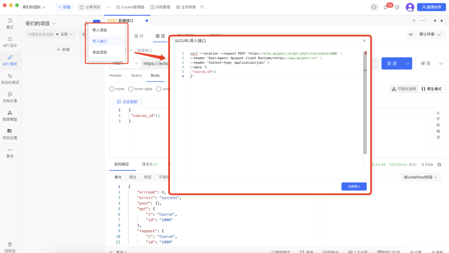Viewport: 449px width, 253px height.
Task: Switch to the 调试 tab
Action: tap(160, 36)
